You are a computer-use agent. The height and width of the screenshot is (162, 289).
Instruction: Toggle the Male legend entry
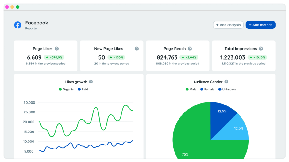tap(191, 89)
